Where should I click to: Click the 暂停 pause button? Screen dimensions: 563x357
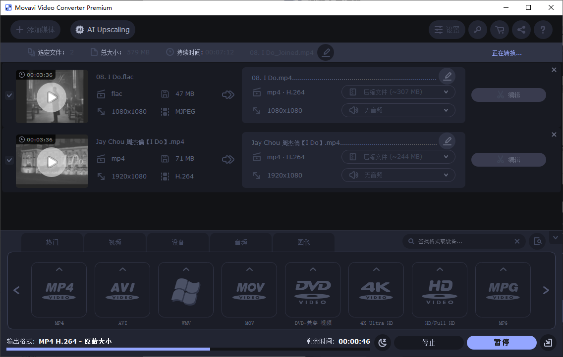coord(502,342)
